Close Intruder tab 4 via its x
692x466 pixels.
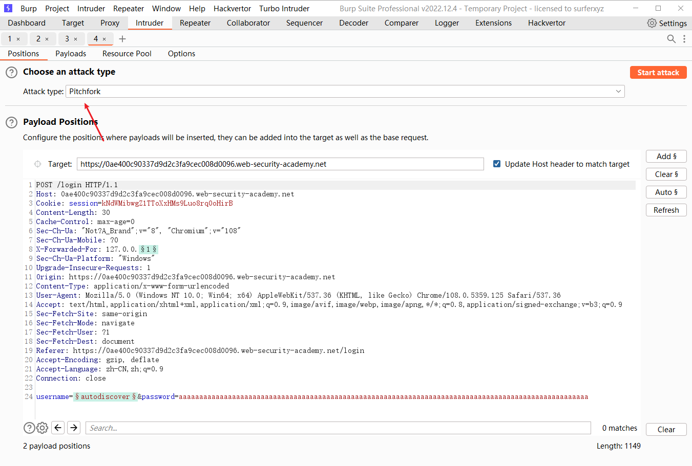[104, 39]
